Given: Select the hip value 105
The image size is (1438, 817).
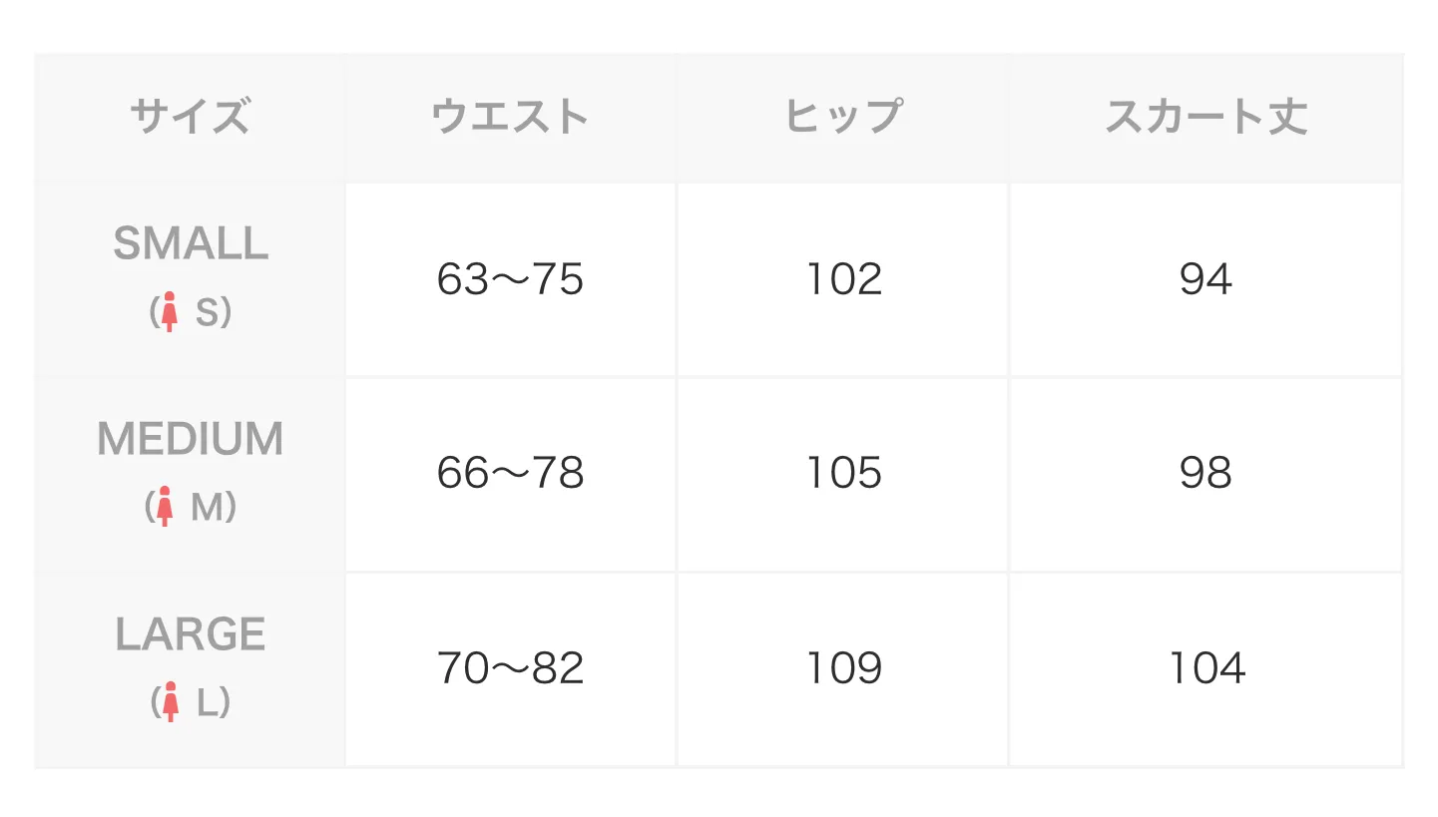Looking at the screenshot, I should (844, 473).
